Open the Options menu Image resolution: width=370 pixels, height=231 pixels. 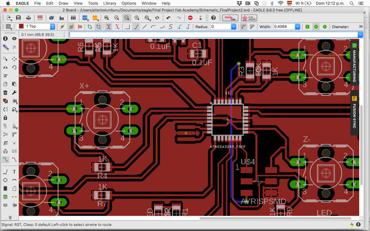click(129, 3)
